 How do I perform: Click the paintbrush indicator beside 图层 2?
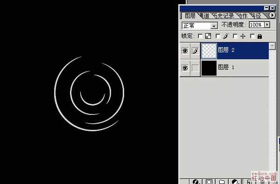pos(195,51)
